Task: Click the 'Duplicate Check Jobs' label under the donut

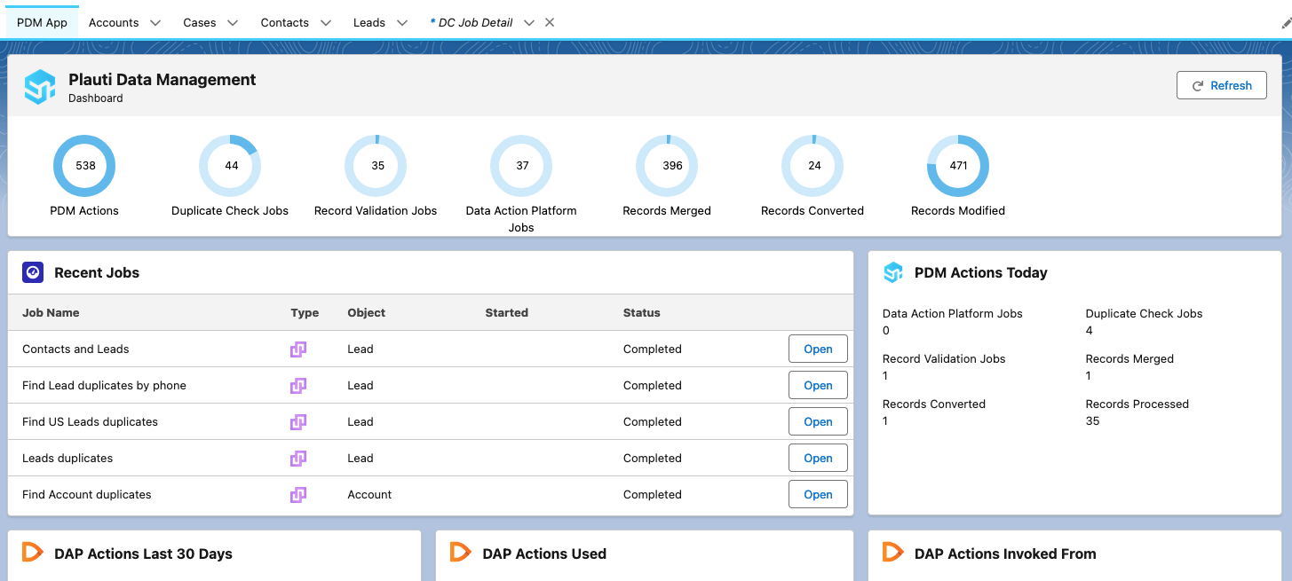Action: tap(230, 211)
